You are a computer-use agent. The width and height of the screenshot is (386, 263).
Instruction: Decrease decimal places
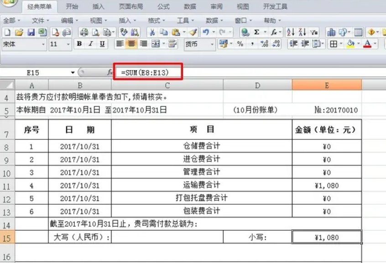click(276, 44)
